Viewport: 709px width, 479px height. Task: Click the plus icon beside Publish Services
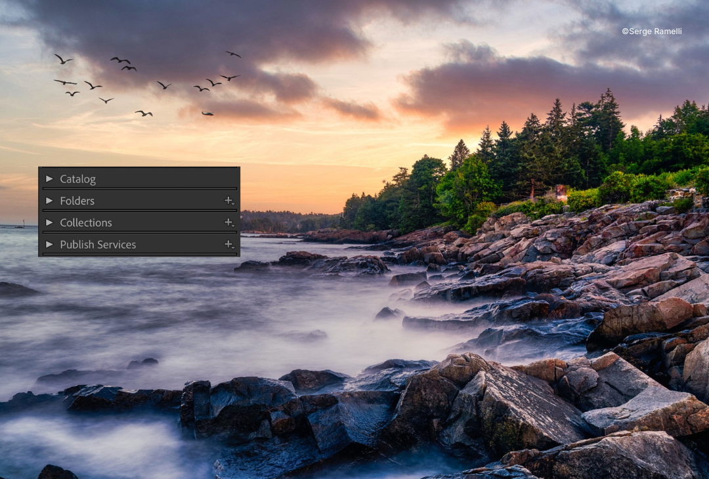[x=229, y=244]
